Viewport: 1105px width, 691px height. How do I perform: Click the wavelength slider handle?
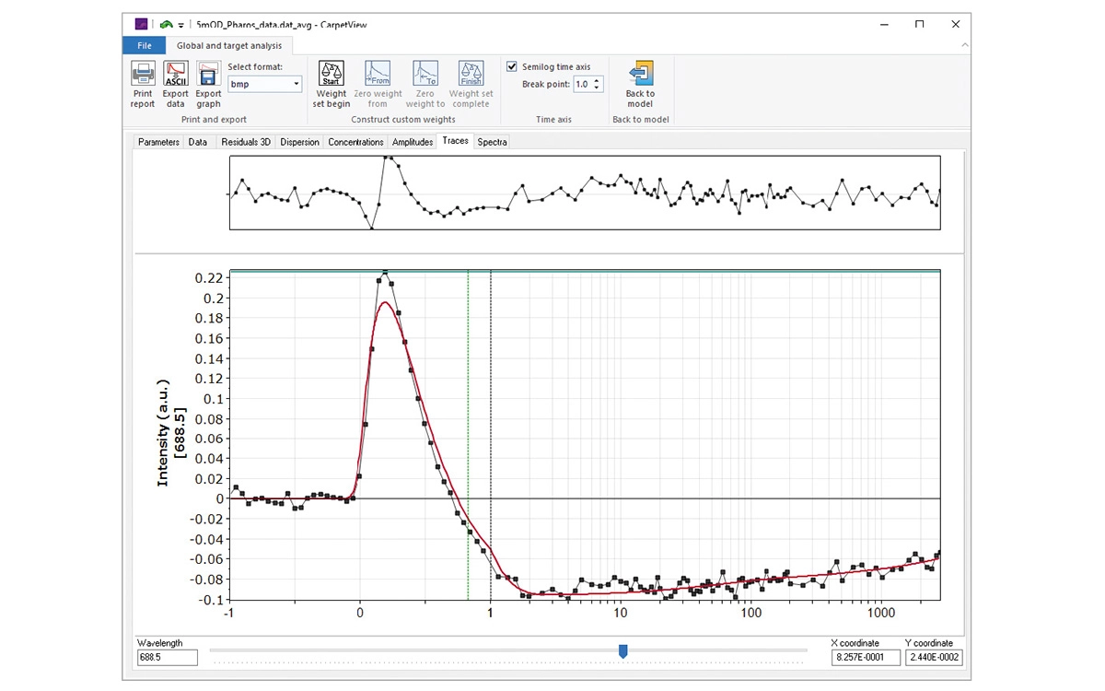click(x=623, y=651)
